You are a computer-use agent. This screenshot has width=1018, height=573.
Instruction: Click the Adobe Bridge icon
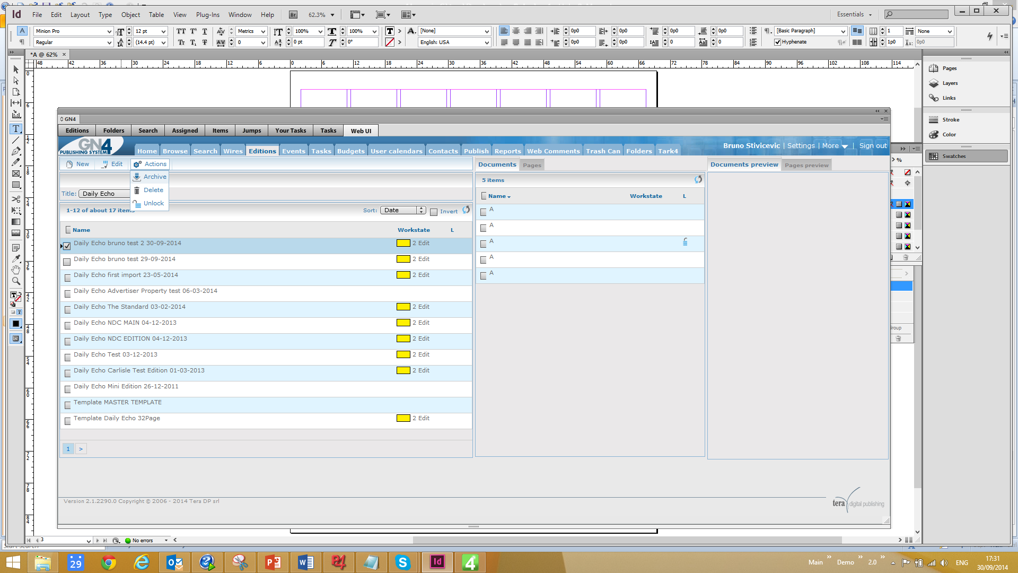tap(293, 15)
